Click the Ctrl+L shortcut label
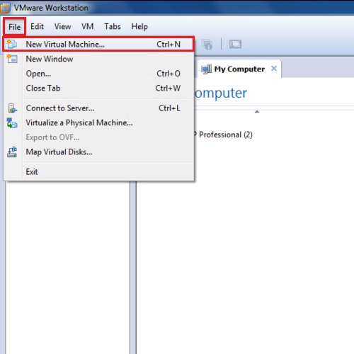This screenshot has width=354, height=354. [x=169, y=108]
